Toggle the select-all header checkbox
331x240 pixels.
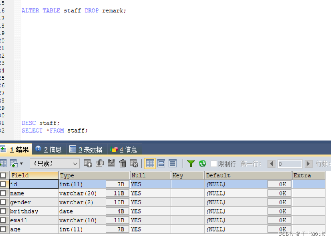tap(3, 175)
